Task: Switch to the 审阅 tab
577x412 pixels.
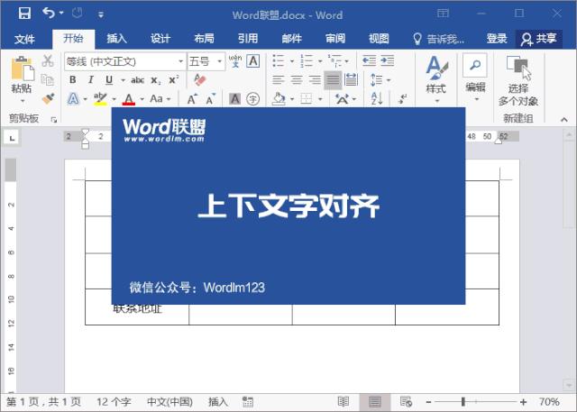Action: point(335,39)
